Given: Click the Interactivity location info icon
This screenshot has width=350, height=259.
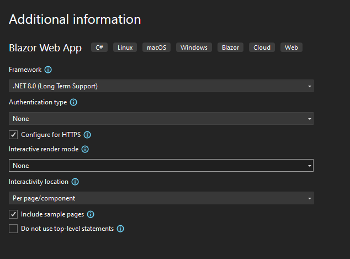Looking at the screenshot, I should pos(75,182).
